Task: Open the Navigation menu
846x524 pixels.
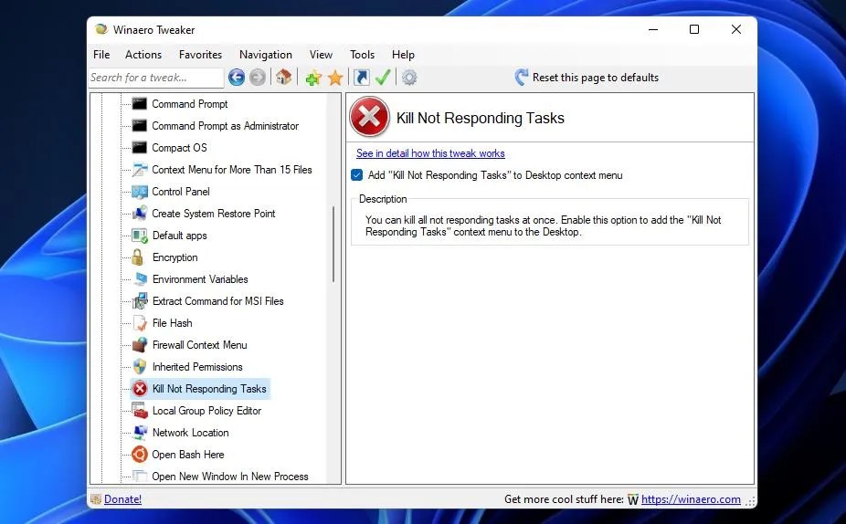Action: pyautogui.click(x=266, y=55)
